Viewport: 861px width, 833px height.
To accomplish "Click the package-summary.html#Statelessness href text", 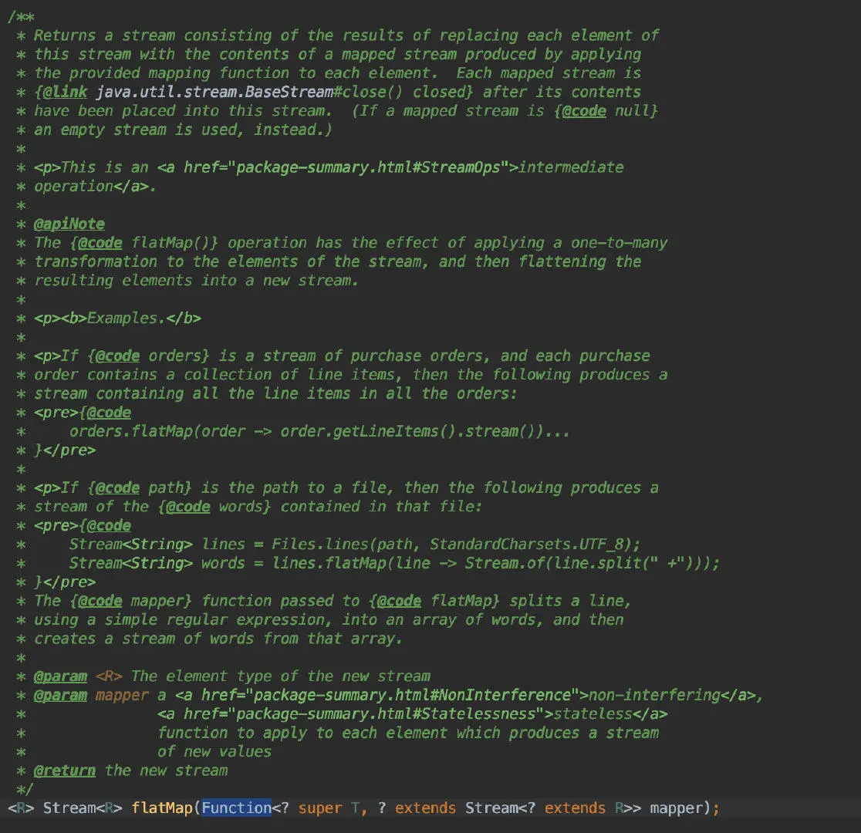I will (x=386, y=713).
